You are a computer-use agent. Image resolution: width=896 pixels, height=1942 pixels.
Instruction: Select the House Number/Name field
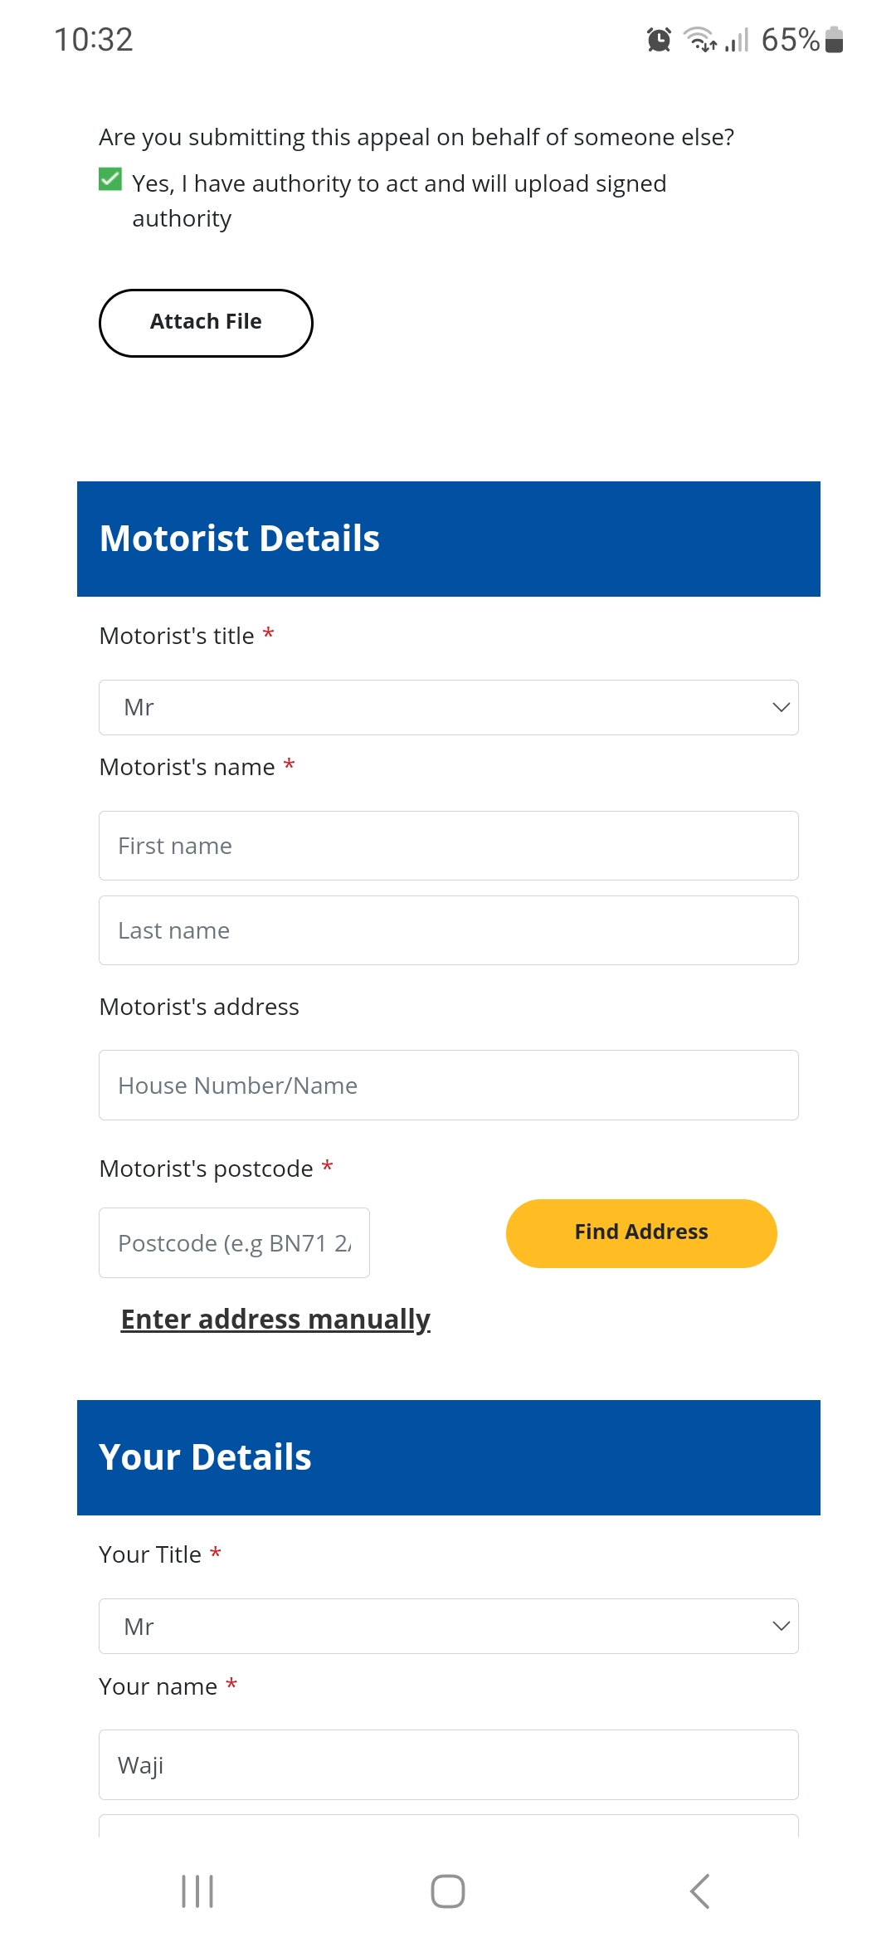point(449,1086)
